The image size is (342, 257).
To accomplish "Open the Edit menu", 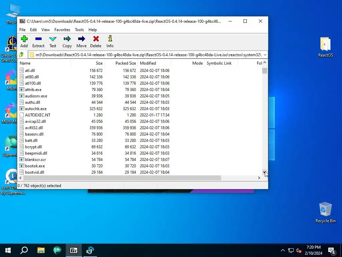I will click(33, 30).
